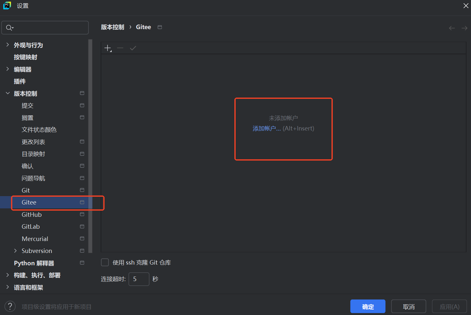The width and height of the screenshot is (471, 315).
Task: Click the settings search field
Action: (45, 27)
